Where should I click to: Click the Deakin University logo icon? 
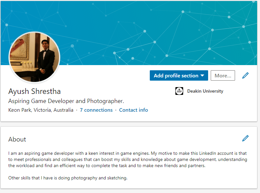tap(179, 91)
